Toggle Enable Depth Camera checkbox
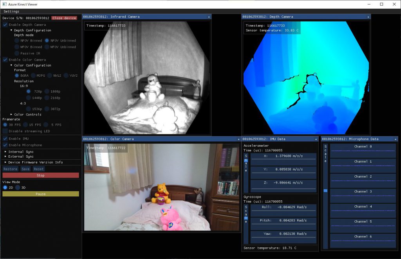Viewport: 401px width, 259px height. point(5,25)
